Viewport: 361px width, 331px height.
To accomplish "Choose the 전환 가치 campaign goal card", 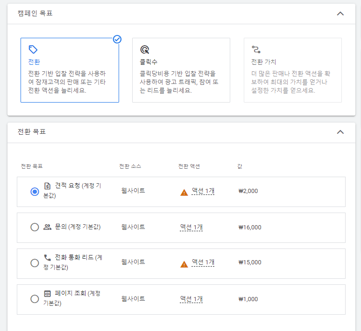I will click(x=293, y=70).
